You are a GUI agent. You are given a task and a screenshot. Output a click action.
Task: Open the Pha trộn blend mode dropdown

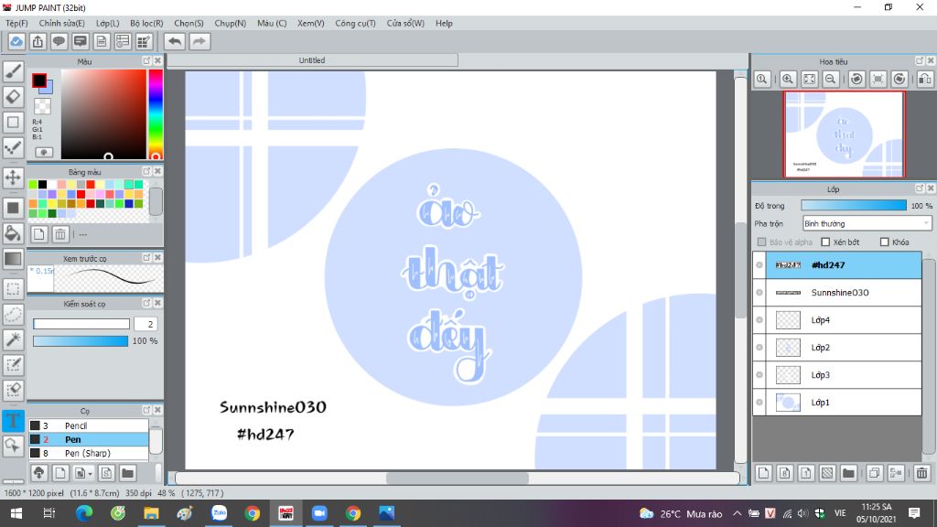(x=867, y=223)
